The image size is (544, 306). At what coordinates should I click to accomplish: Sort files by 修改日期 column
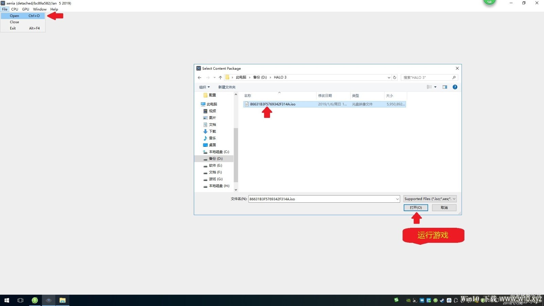click(333, 96)
